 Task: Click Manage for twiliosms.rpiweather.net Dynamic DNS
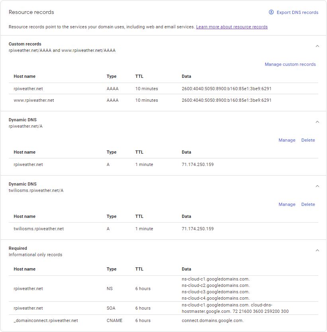click(x=287, y=204)
